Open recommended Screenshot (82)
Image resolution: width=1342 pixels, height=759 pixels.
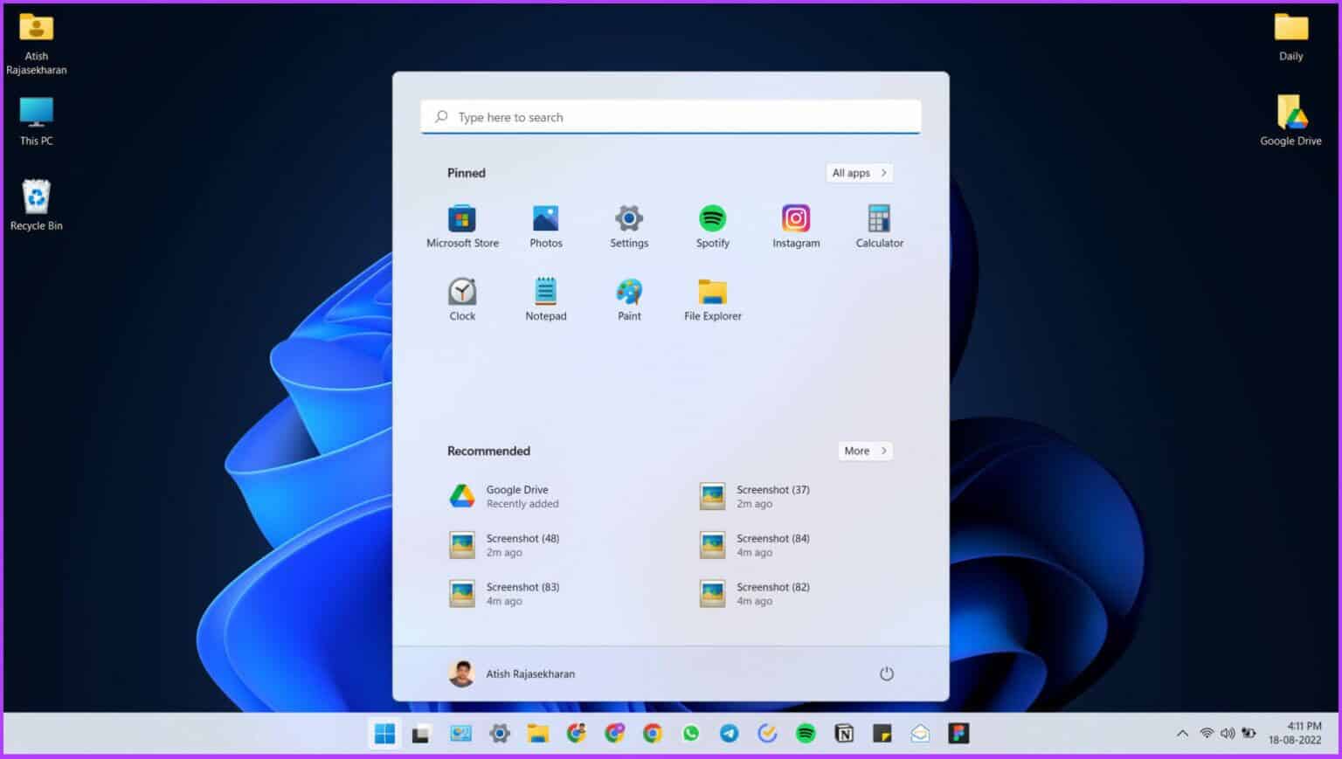click(x=756, y=594)
